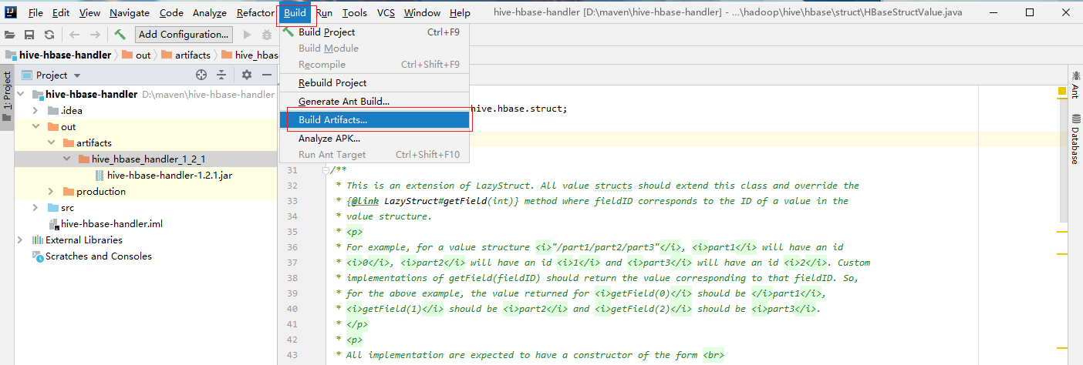Select Build Artifacts... menu entry
The width and height of the screenshot is (1083, 365).
pos(374,120)
